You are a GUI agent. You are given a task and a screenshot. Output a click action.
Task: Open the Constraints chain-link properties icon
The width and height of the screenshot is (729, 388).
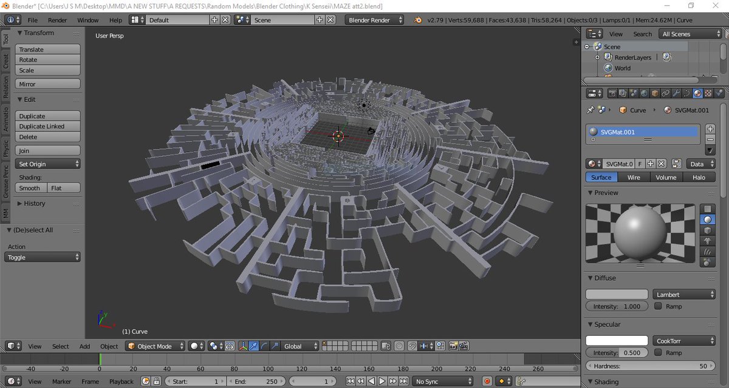click(665, 93)
